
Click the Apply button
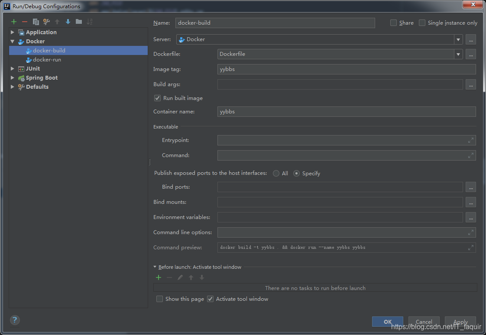pyautogui.click(x=460, y=322)
